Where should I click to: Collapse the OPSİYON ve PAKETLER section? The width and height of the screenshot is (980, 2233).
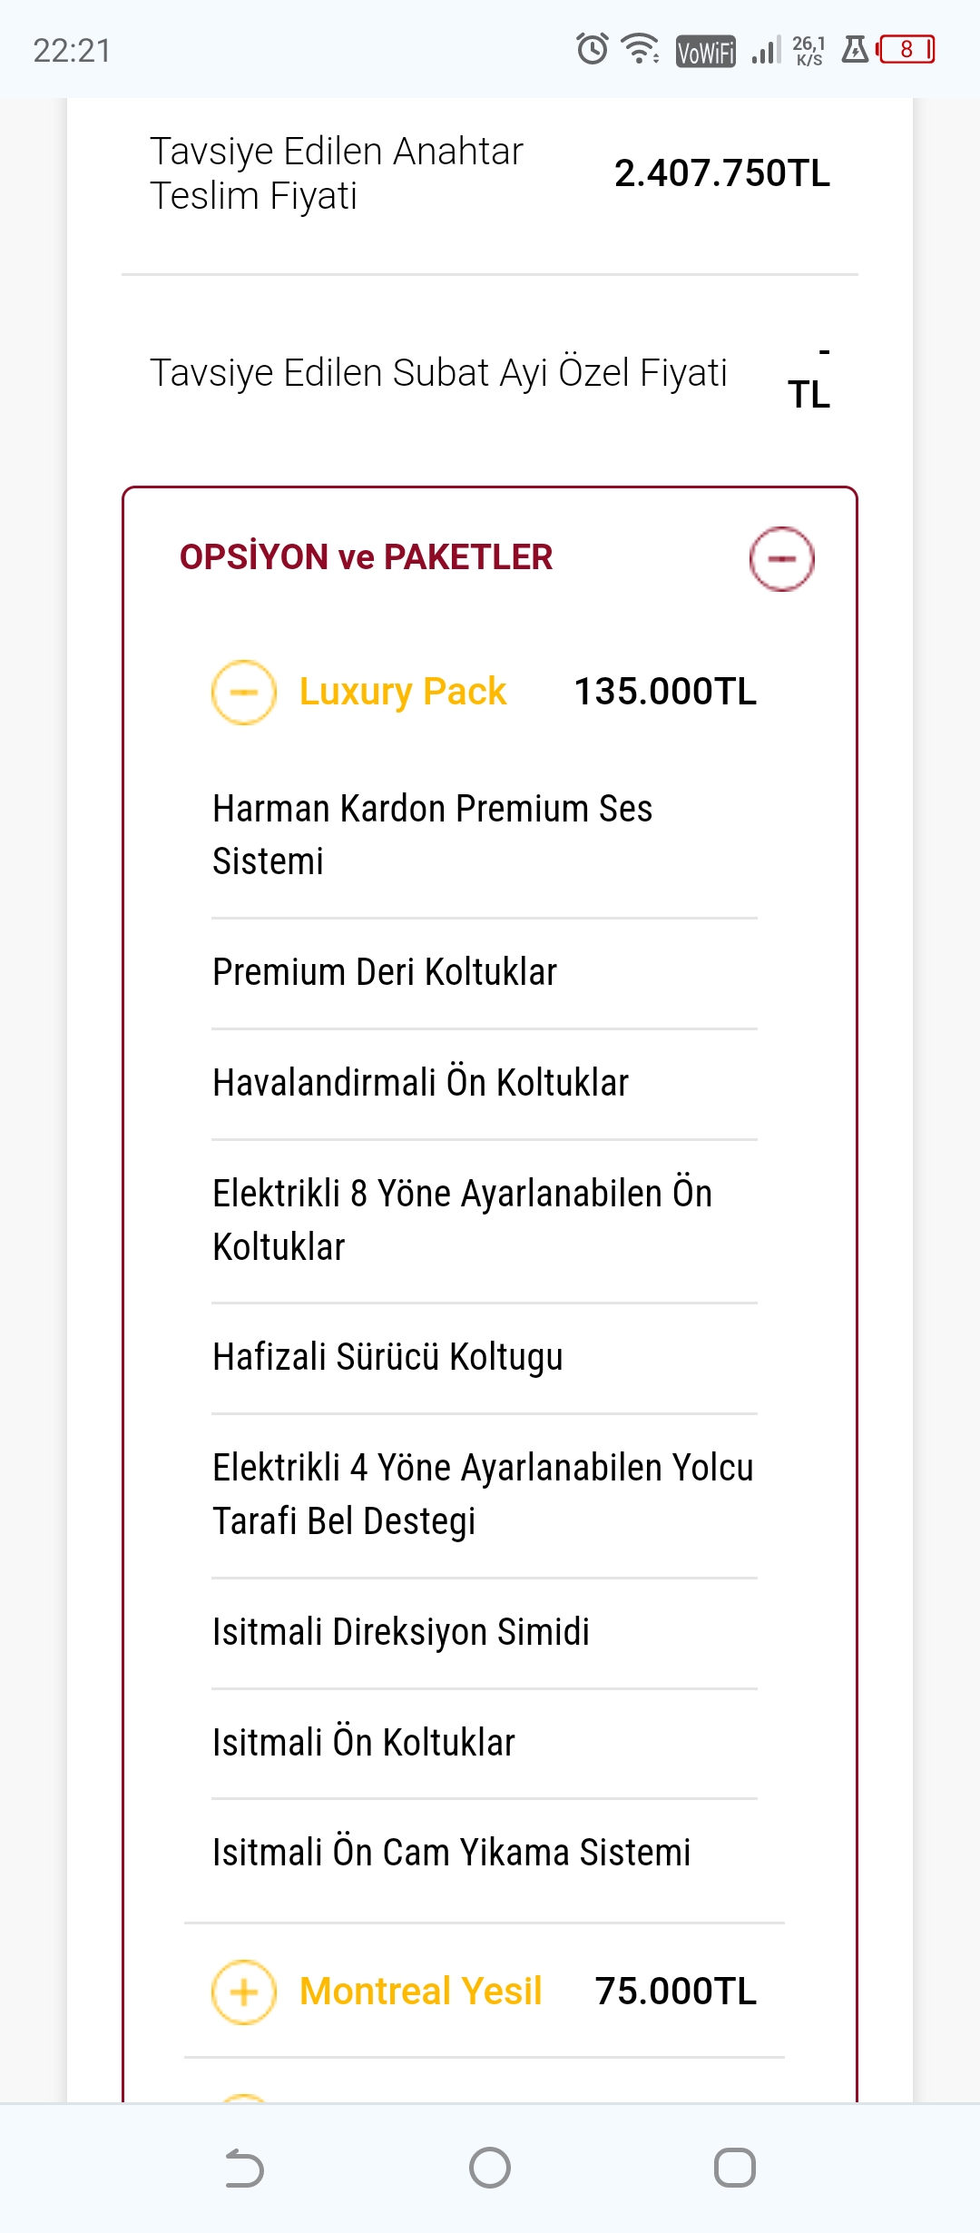pyautogui.click(x=781, y=558)
